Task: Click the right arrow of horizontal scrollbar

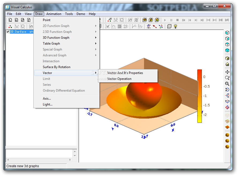Action: tap(70, 160)
